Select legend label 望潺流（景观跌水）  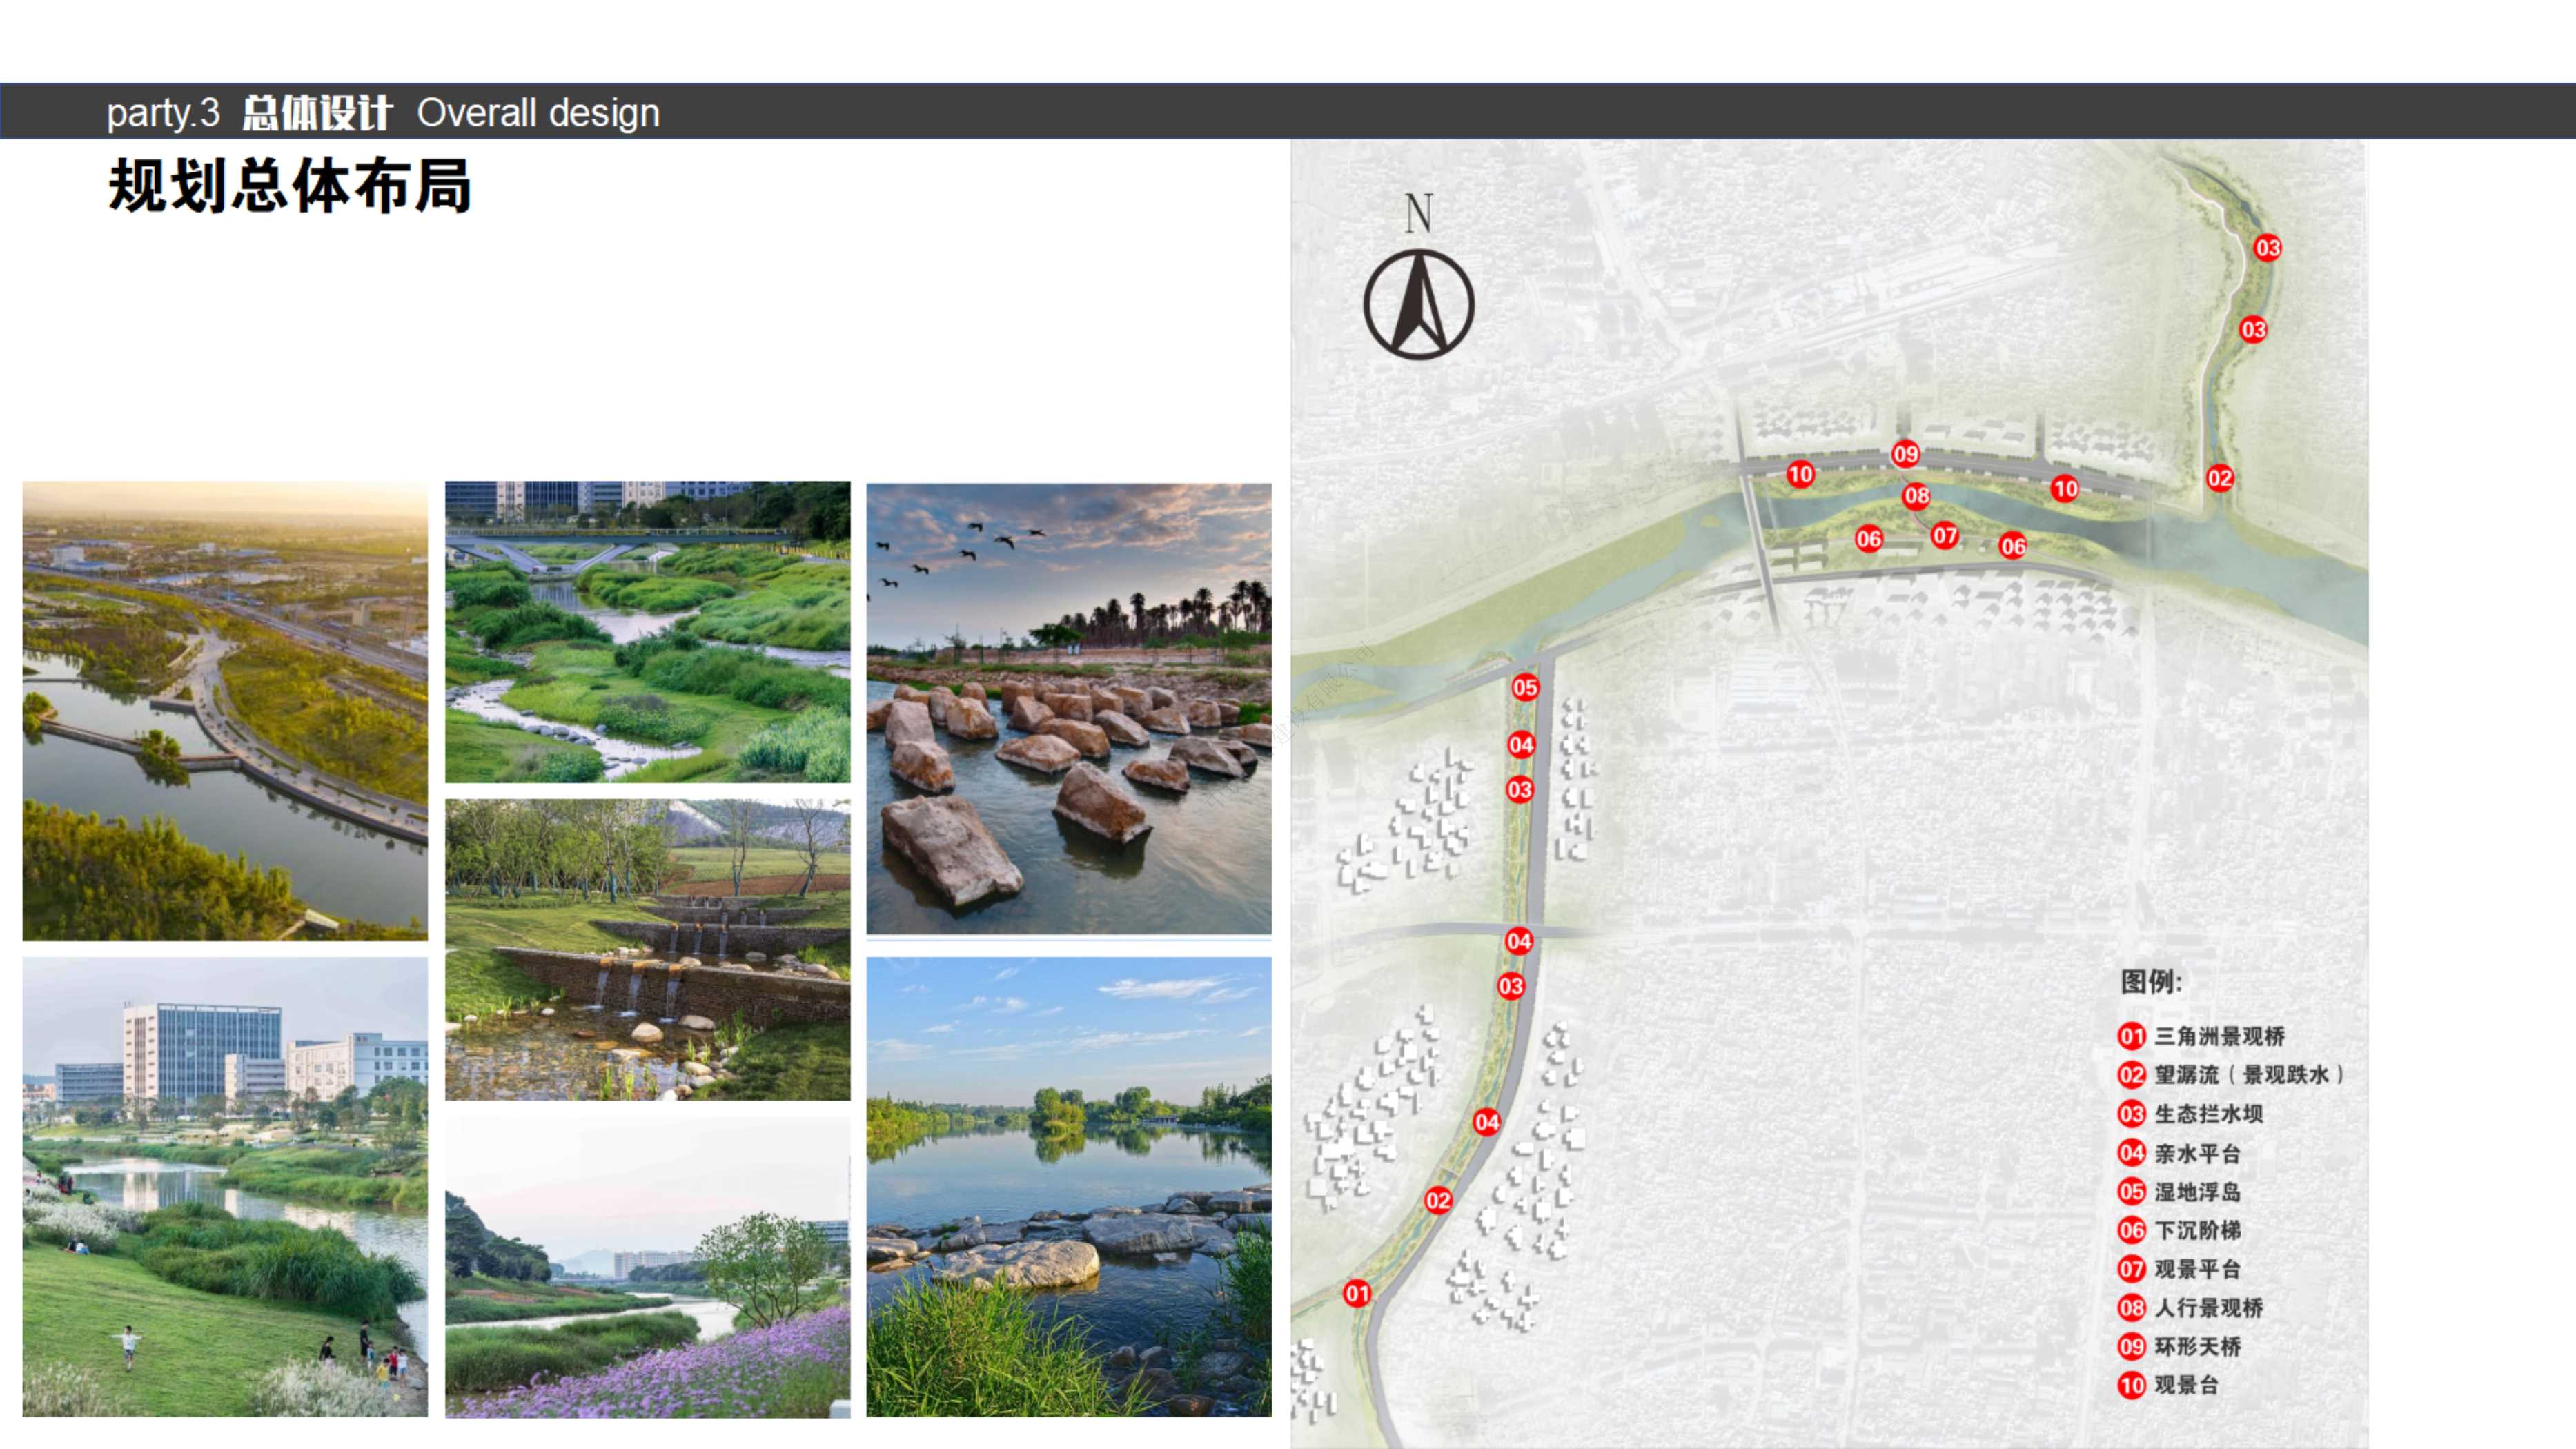coord(2249,1075)
